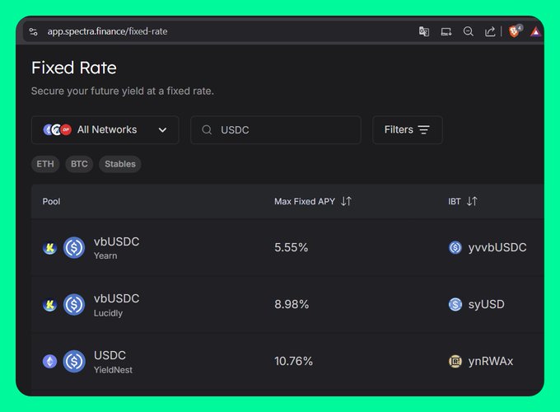Click the search magnifier icon beside USDC
This screenshot has height=412, width=560.
[207, 129]
